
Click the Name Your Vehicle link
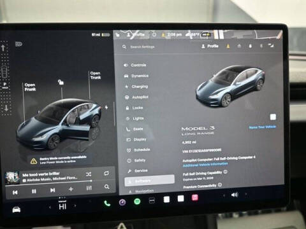(263, 127)
